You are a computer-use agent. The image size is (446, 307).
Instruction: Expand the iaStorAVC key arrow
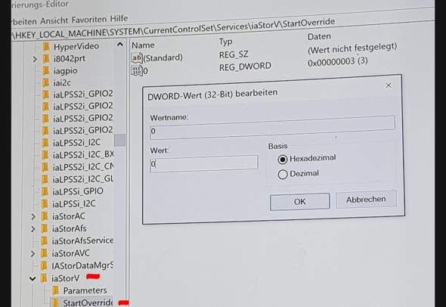33,253
